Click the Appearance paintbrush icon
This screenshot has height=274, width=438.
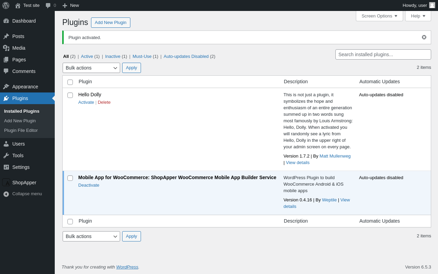(x=6, y=87)
